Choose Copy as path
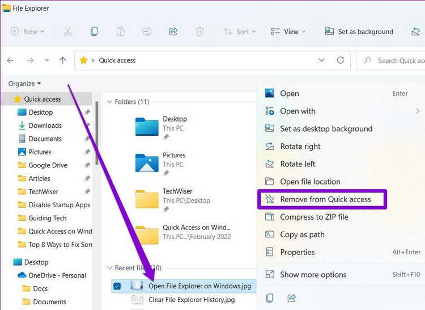The height and width of the screenshot is (310, 425). (x=341, y=234)
